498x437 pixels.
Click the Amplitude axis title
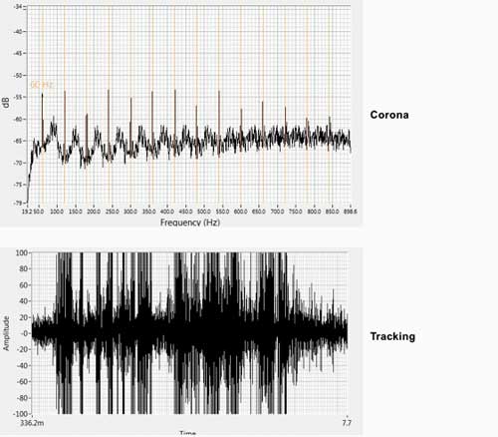6,333
